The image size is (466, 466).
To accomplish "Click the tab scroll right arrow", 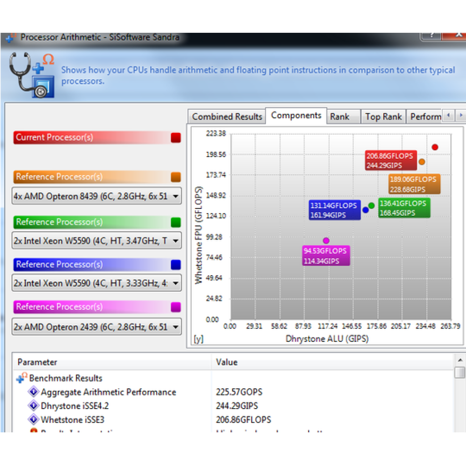I will click(461, 115).
